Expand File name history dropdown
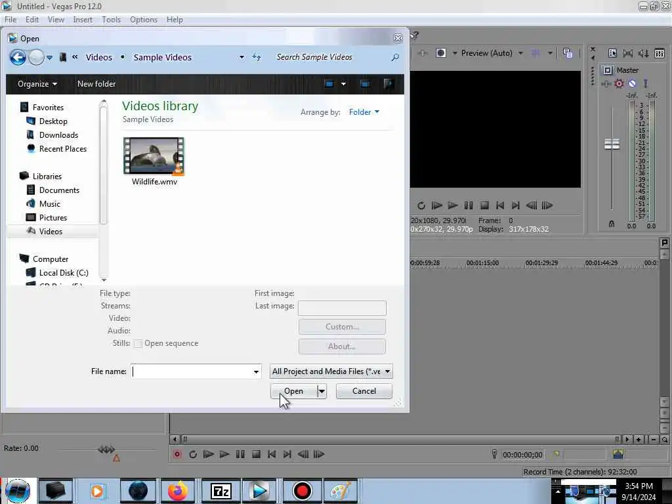The image size is (672, 504). coord(256,371)
